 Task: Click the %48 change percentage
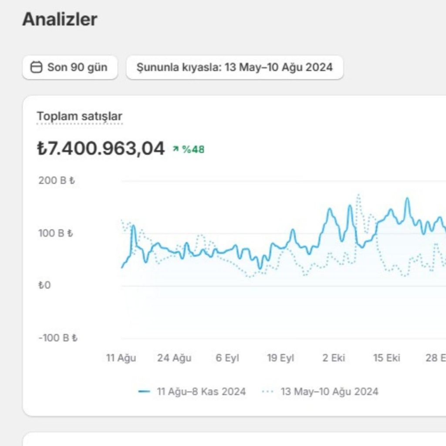coord(193,149)
